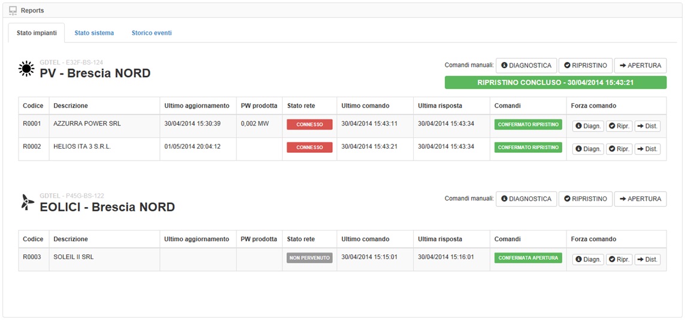The width and height of the screenshot is (685, 320).
Task: Force Ripr. on HELIOS ITA 3 S.R.L. row
Action: tap(619, 149)
